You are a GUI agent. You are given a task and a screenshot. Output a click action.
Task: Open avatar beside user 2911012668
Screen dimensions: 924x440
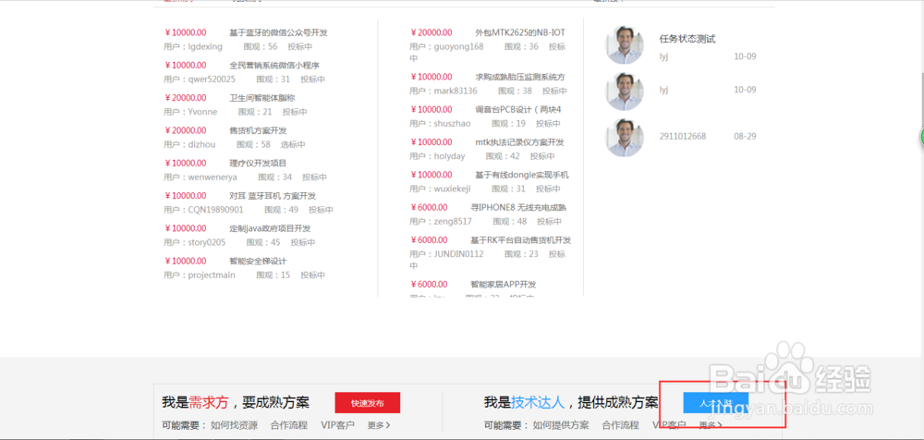pyautogui.click(x=625, y=138)
